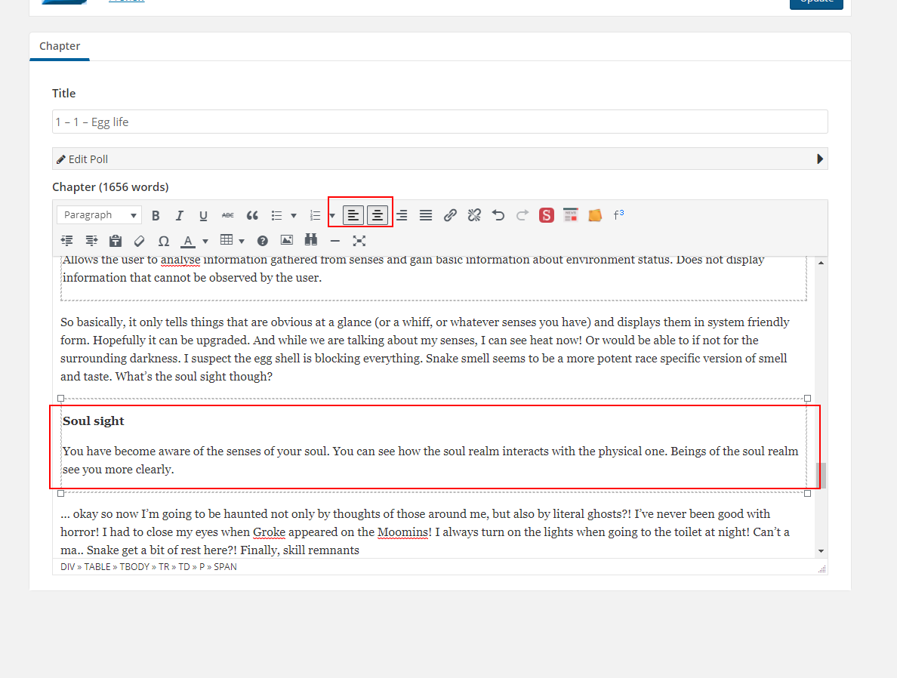The image size is (897, 678).
Task: Undo the last edit
Action: [x=498, y=215]
